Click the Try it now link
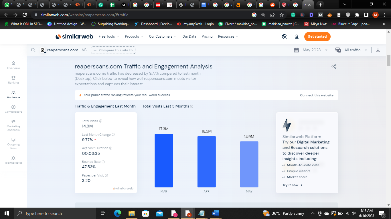This screenshot has width=391, height=219. [x=293, y=185]
